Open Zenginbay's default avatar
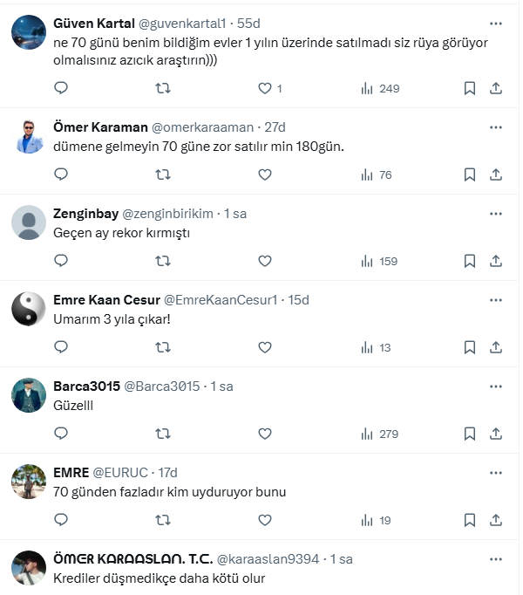Screen dimensions: 523x595 tap(29, 222)
